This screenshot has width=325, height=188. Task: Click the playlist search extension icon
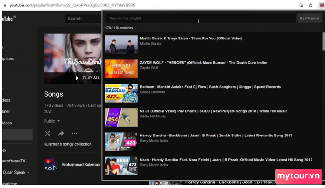[321, 6]
